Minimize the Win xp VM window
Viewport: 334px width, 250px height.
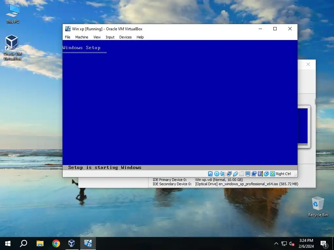pos(260,29)
